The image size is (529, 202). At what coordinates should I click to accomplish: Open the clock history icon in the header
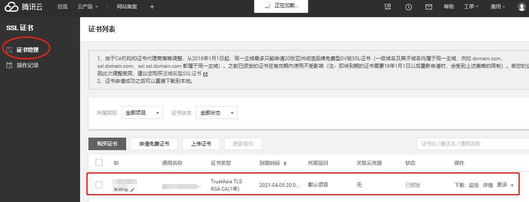pos(409,7)
